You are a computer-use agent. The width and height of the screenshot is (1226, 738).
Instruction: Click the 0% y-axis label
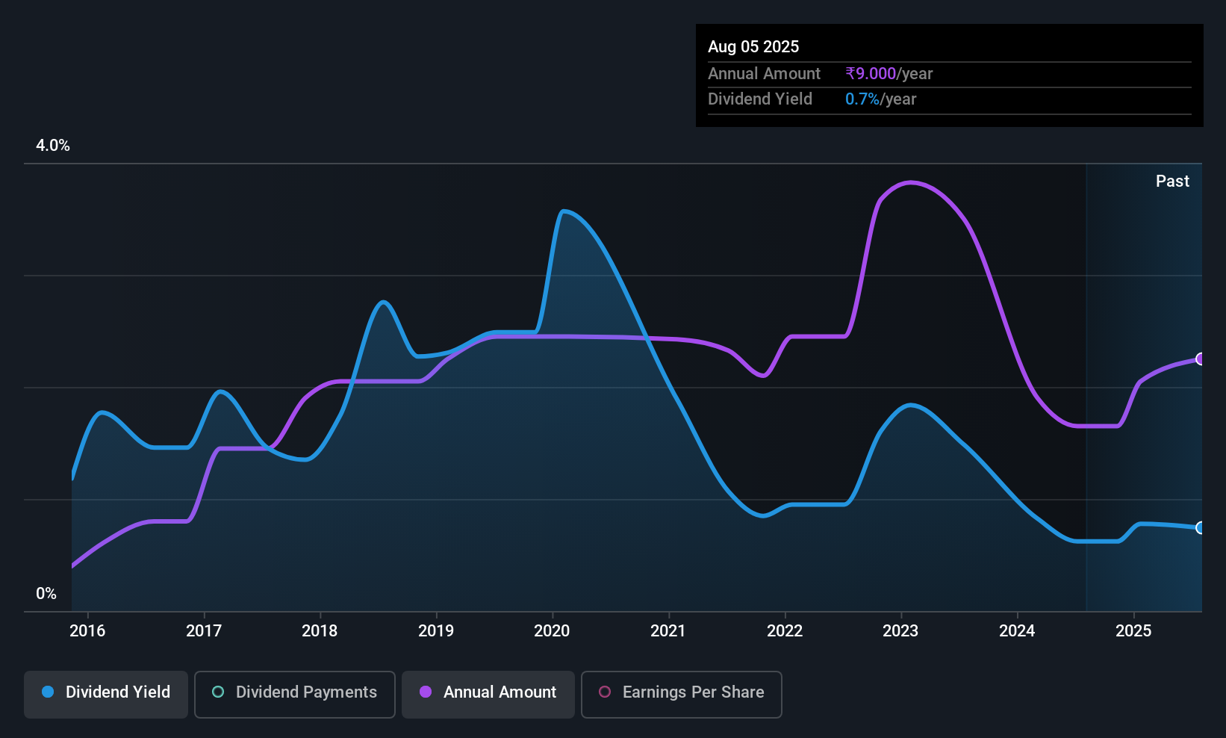pyautogui.click(x=46, y=594)
